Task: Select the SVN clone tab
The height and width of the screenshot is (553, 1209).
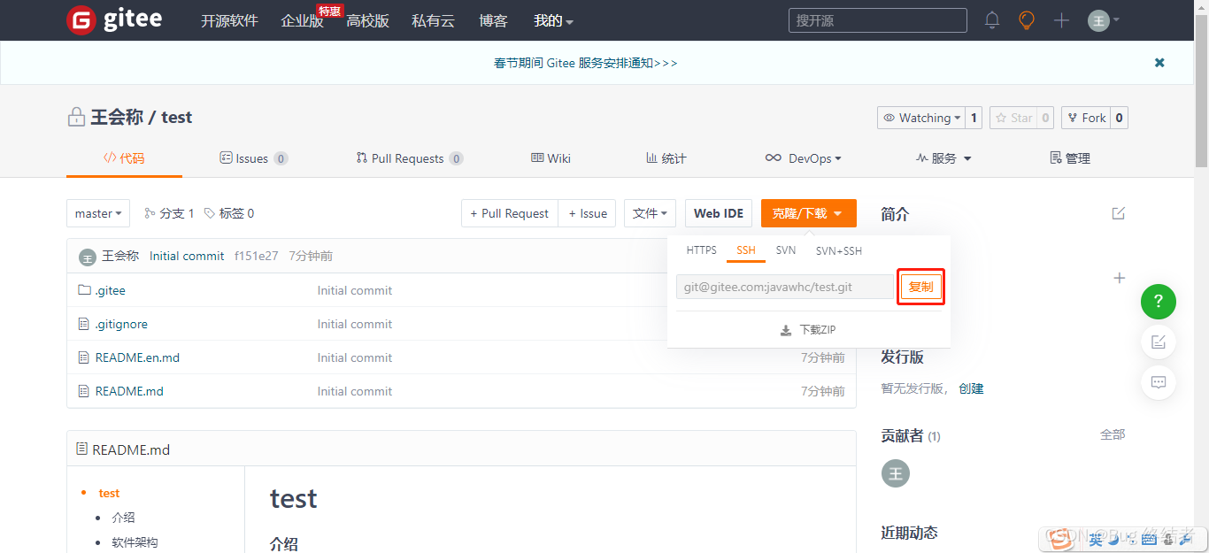Action: (x=786, y=250)
